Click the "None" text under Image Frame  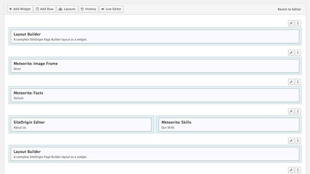tap(17, 69)
